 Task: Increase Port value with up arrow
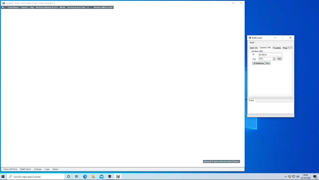[274, 58]
